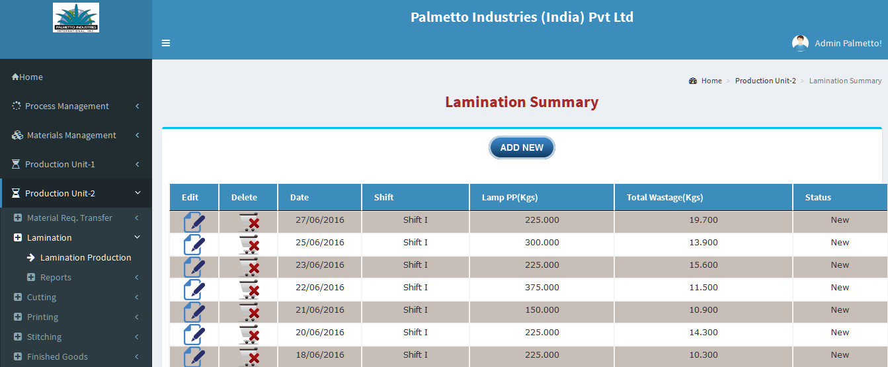Click the 13.900 wastage value
888x367 pixels.
coord(704,242)
